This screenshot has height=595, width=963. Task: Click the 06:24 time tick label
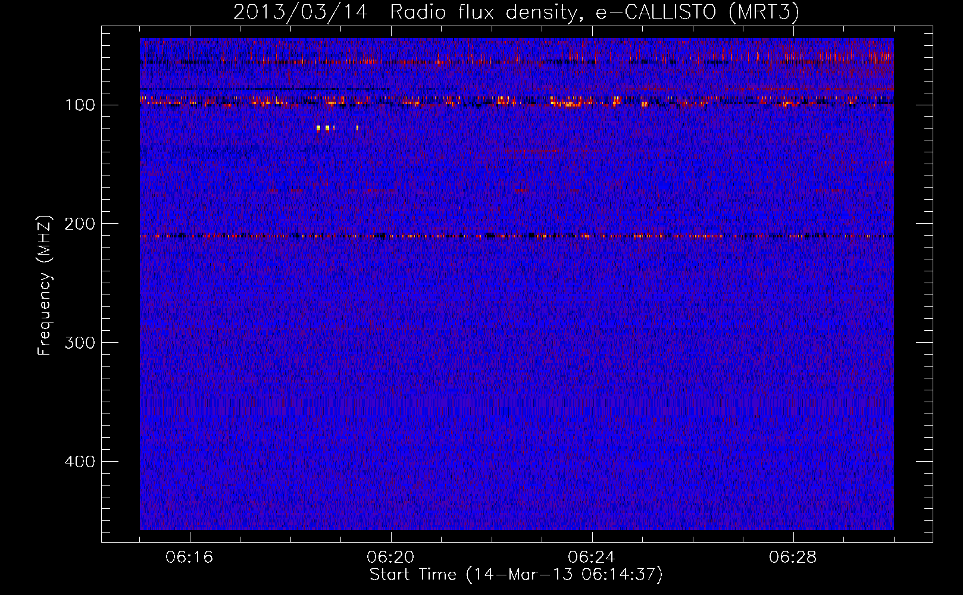tap(592, 558)
